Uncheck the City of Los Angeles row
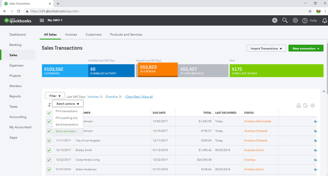Screen dimensions: 328x176 coord(49,141)
